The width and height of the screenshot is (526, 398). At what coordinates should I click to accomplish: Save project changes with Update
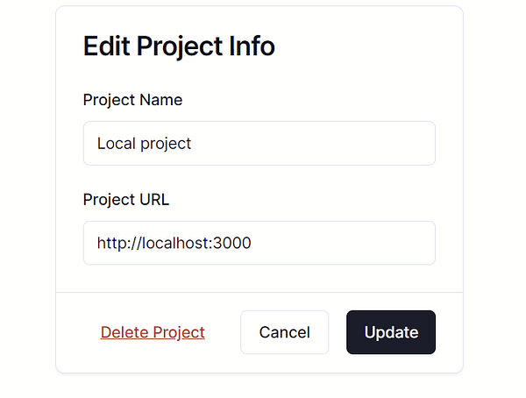click(391, 332)
